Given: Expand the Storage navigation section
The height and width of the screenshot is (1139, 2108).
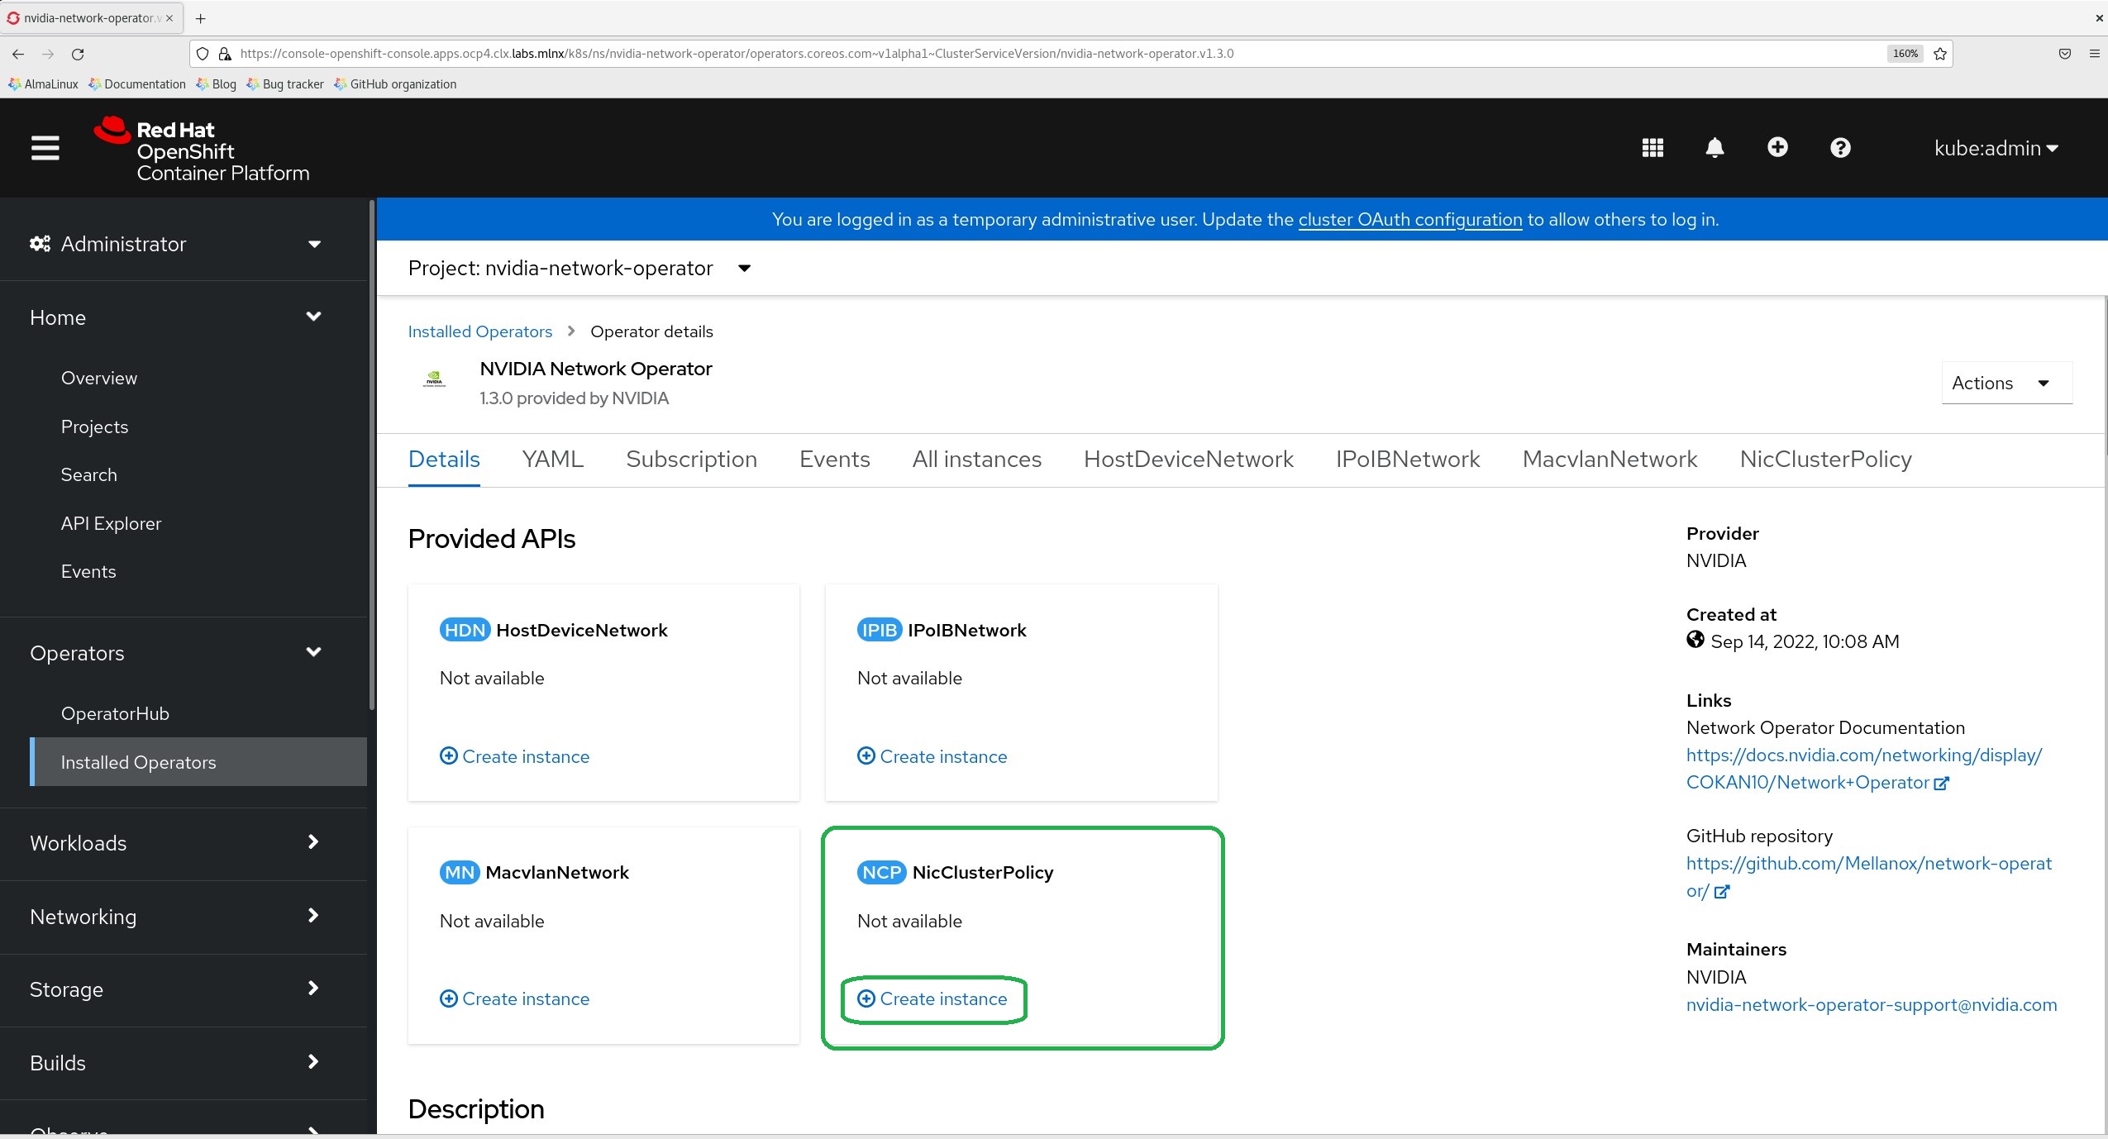Looking at the screenshot, I should [x=175, y=989].
